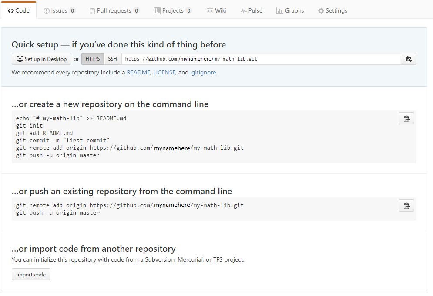Click the Set up in Desktop button
The width and height of the screenshot is (433, 296).
41,59
